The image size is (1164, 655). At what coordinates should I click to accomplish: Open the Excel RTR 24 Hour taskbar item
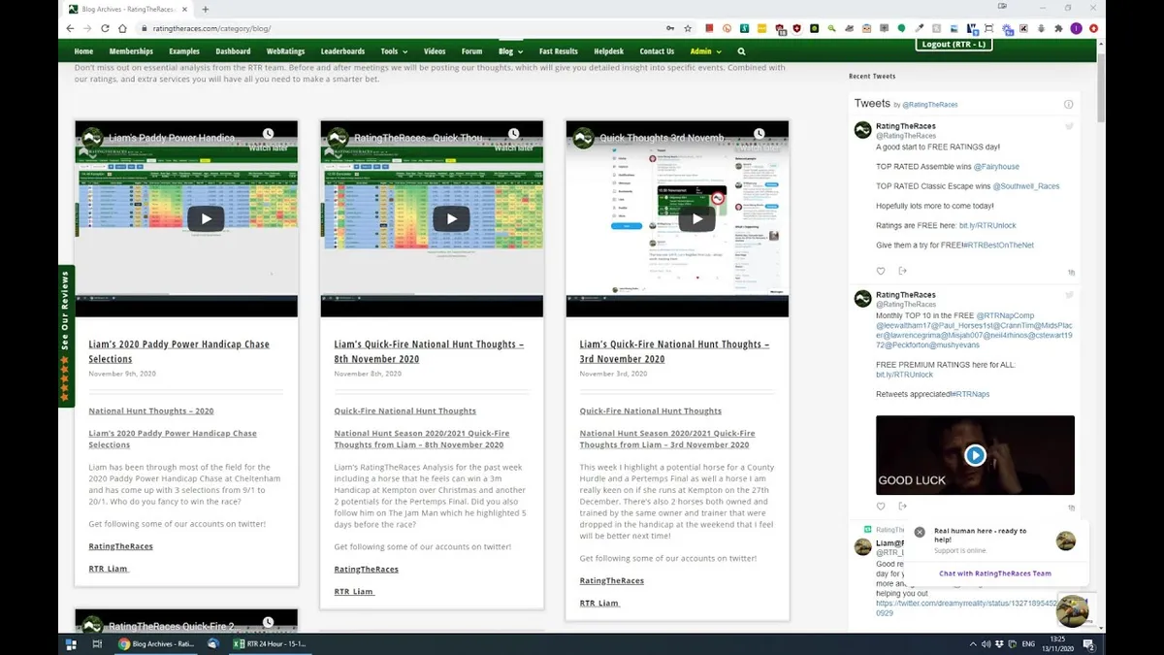tap(267, 643)
